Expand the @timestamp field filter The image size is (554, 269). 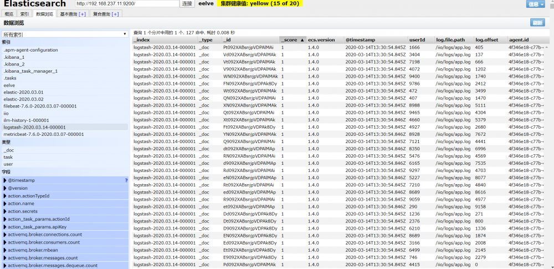pyautogui.click(x=5, y=180)
